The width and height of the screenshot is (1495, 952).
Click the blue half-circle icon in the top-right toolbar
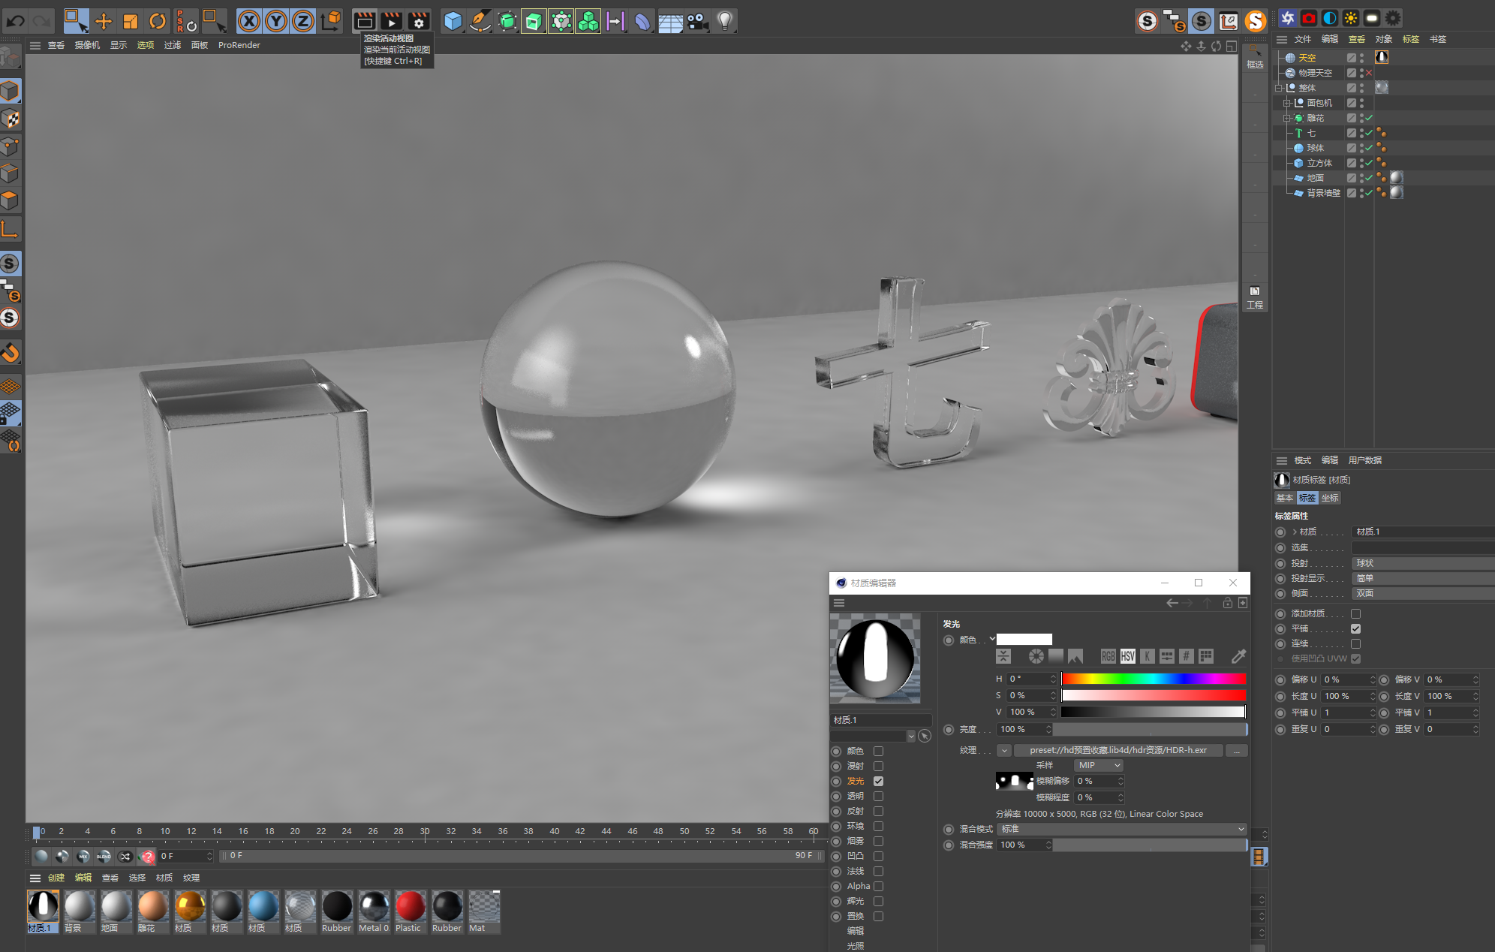pos(1330,18)
